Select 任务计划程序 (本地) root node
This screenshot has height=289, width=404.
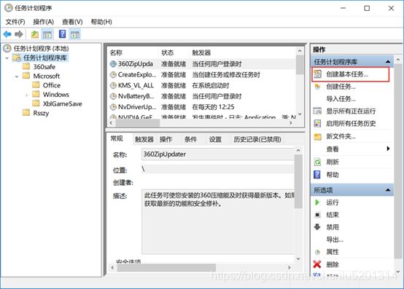[42, 48]
